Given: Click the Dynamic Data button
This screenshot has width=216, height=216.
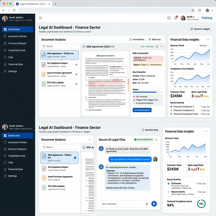Looking at the screenshot, I should pyautogui.click(x=150, y=130).
